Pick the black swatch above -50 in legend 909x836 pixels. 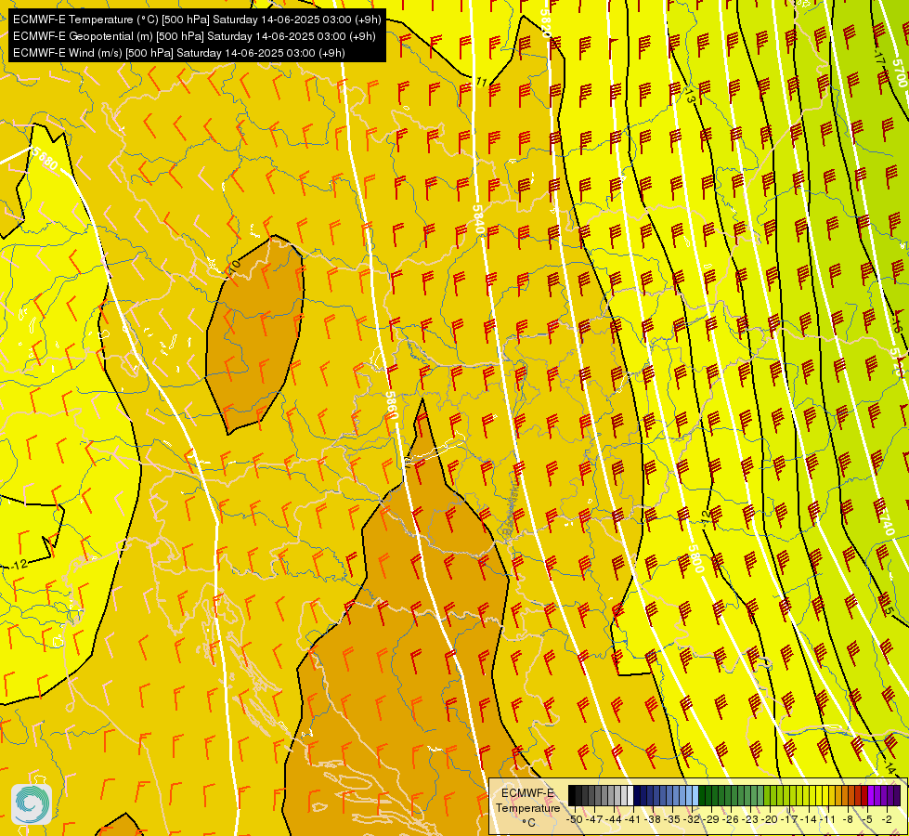click(572, 795)
